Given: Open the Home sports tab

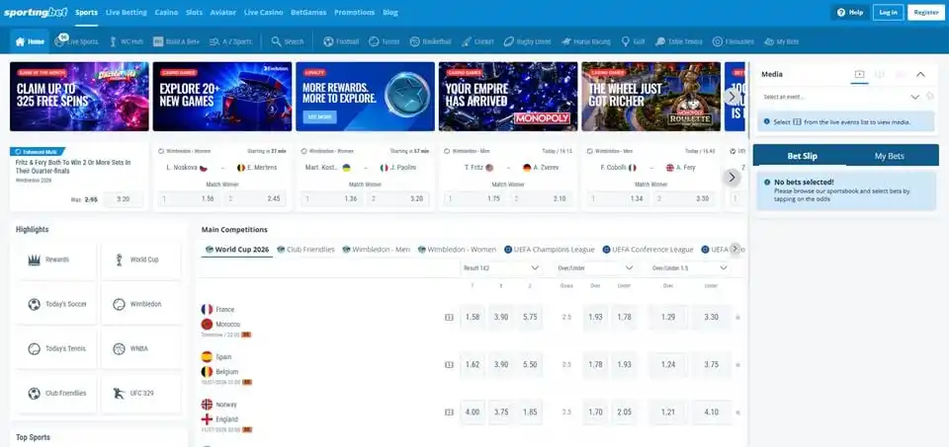Looking at the screenshot, I should [x=30, y=41].
